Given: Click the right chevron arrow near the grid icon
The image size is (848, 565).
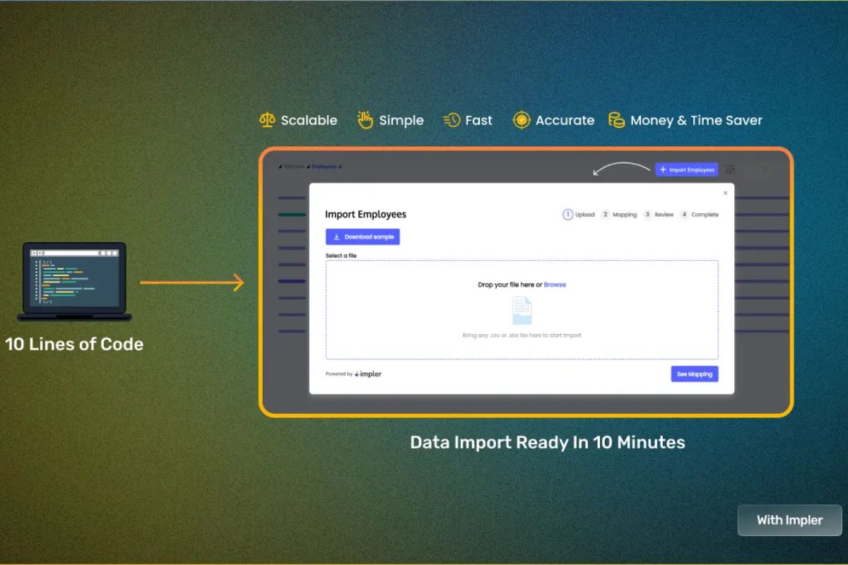Looking at the screenshot, I should tap(765, 169).
